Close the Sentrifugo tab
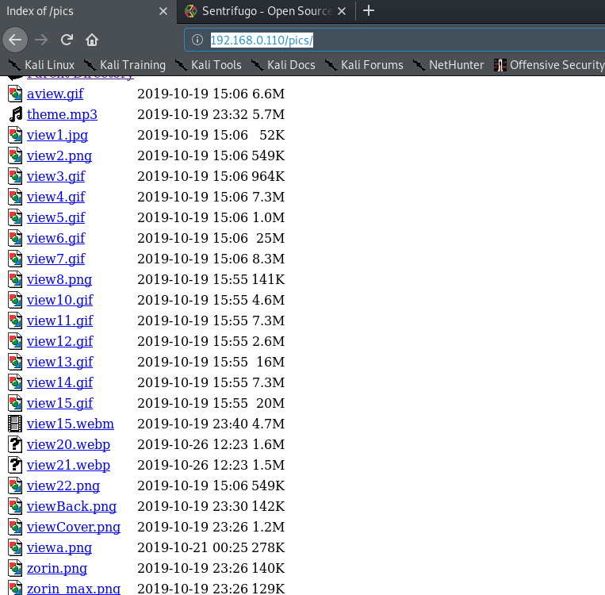 [342, 11]
